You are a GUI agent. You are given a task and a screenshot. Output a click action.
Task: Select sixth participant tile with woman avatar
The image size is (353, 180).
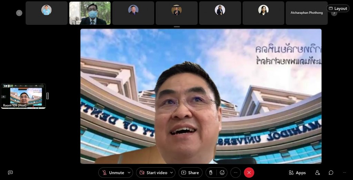[x=263, y=13]
